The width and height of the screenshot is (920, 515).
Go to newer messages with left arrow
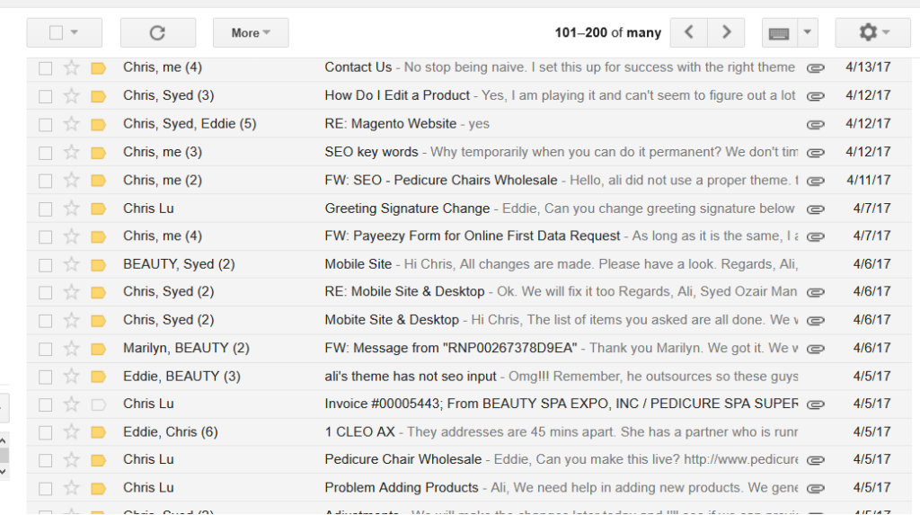click(x=689, y=33)
